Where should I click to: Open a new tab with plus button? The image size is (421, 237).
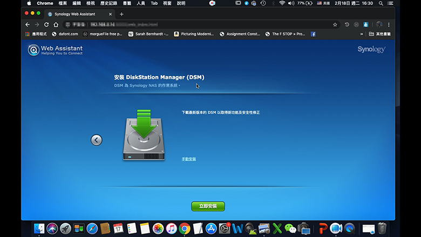[x=121, y=14]
